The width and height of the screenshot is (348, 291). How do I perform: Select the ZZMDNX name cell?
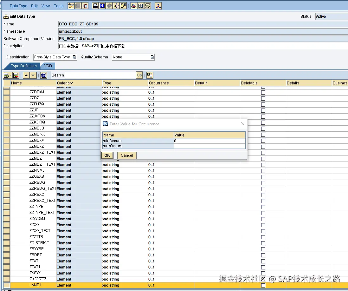coord(33,134)
